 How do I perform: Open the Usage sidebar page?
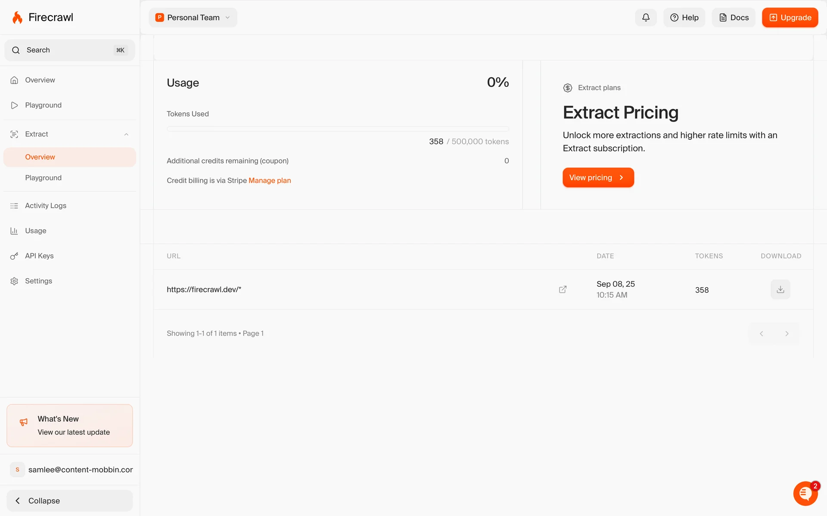(35, 231)
